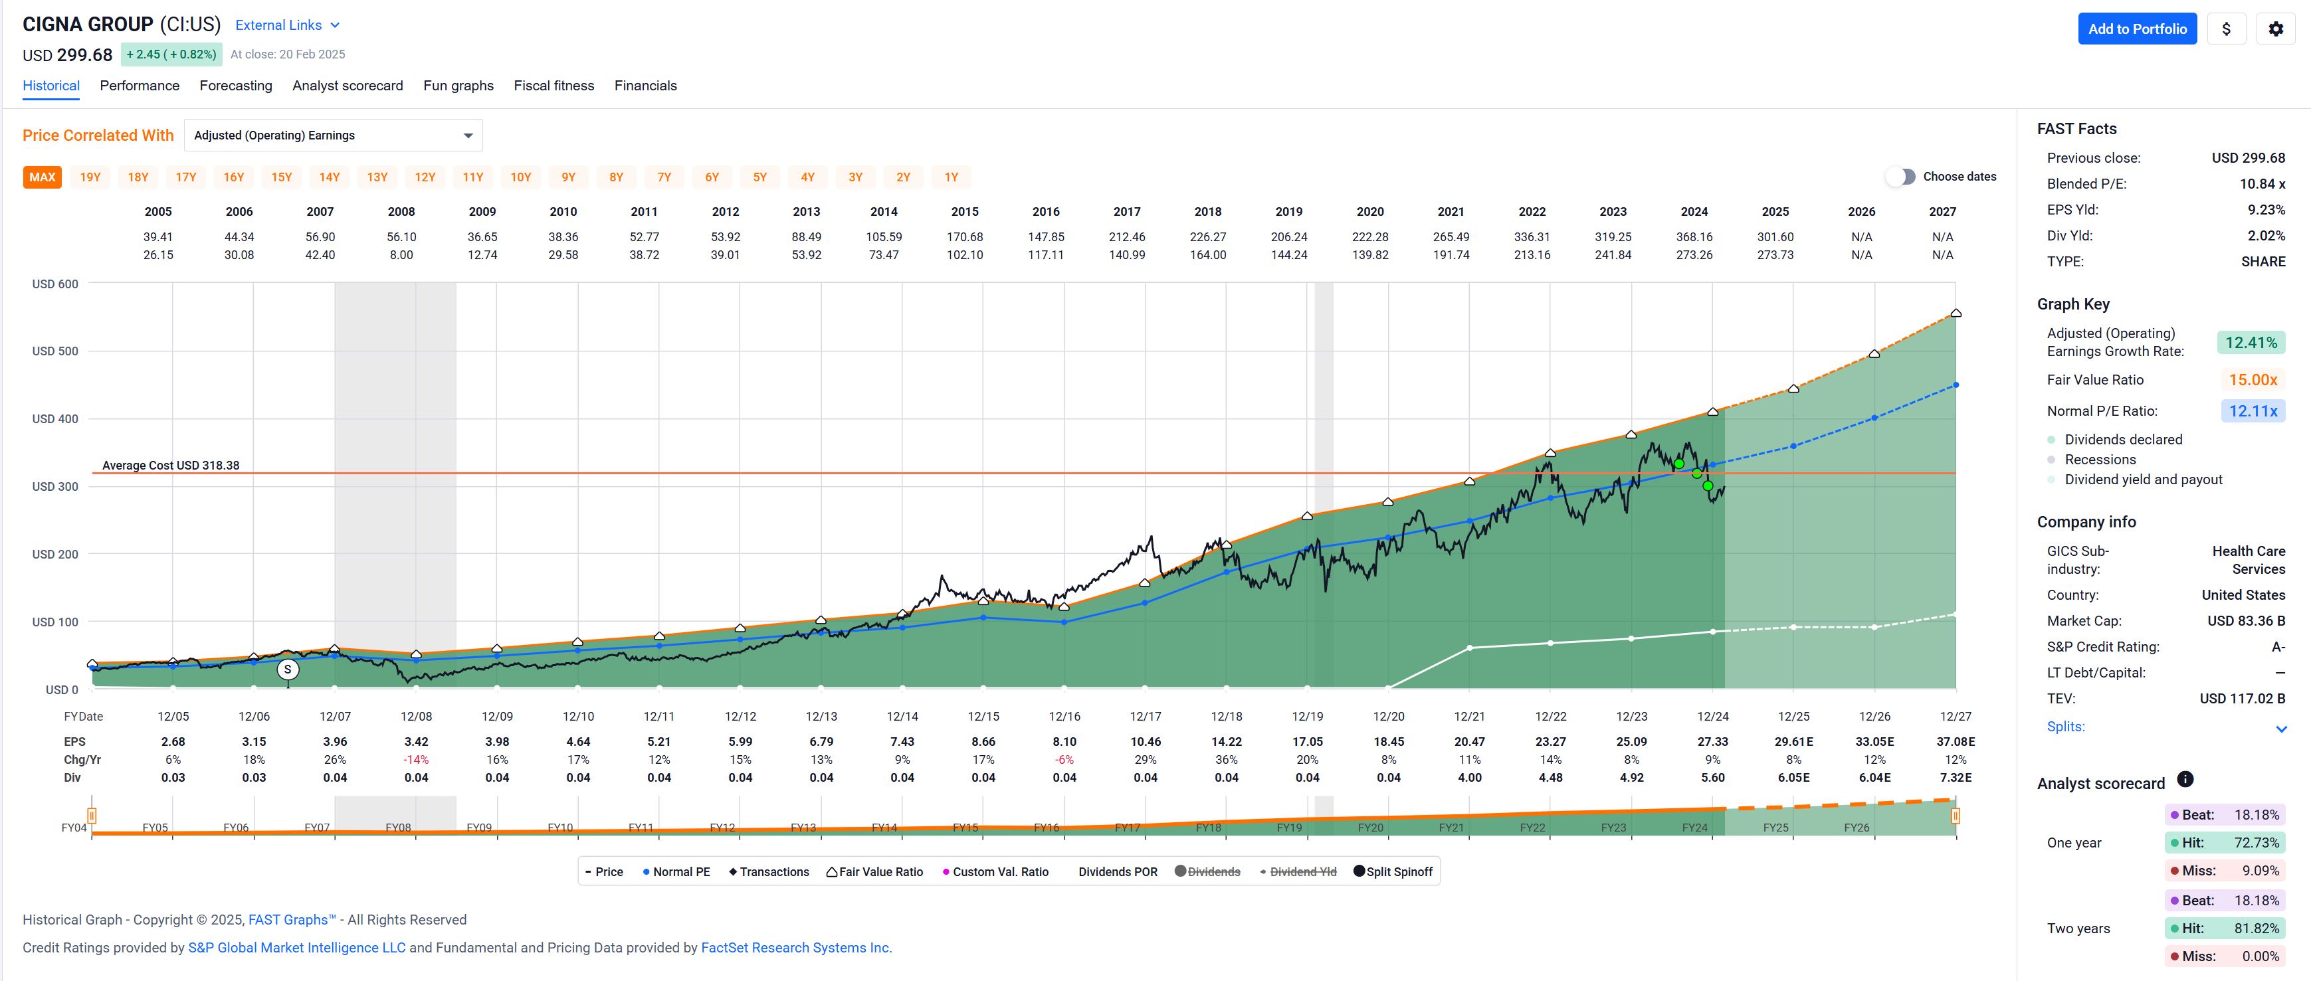The height and width of the screenshot is (981, 2311).
Task: Open the FAST Graphs™ link
Action: [x=292, y=920]
